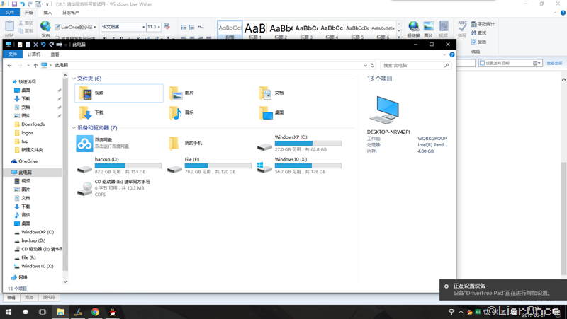Open the publish date calendar dropdown
The height and width of the screenshot is (319, 567).
tap(537, 63)
